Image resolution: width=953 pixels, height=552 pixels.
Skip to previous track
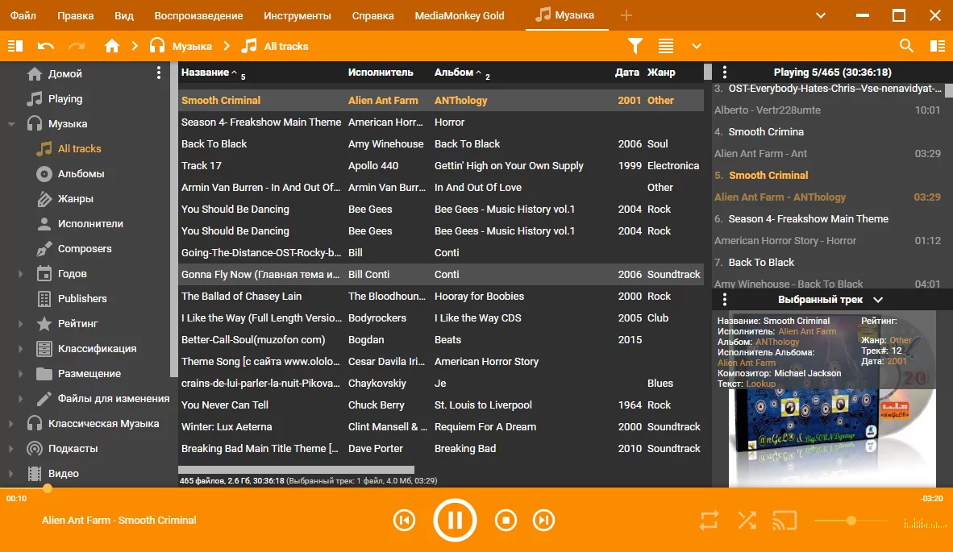404,521
